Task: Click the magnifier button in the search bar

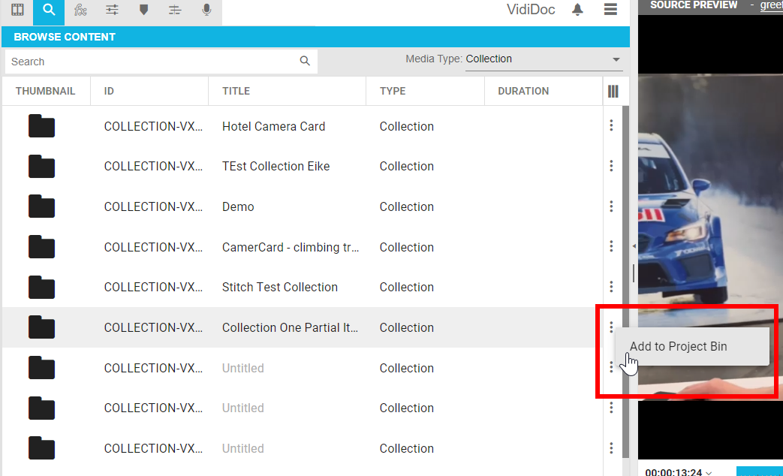Action: pyautogui.click(x=304, y=61)
